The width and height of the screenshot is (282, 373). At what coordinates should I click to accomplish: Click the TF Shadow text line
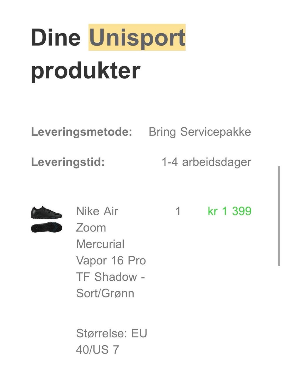(111, 277)
